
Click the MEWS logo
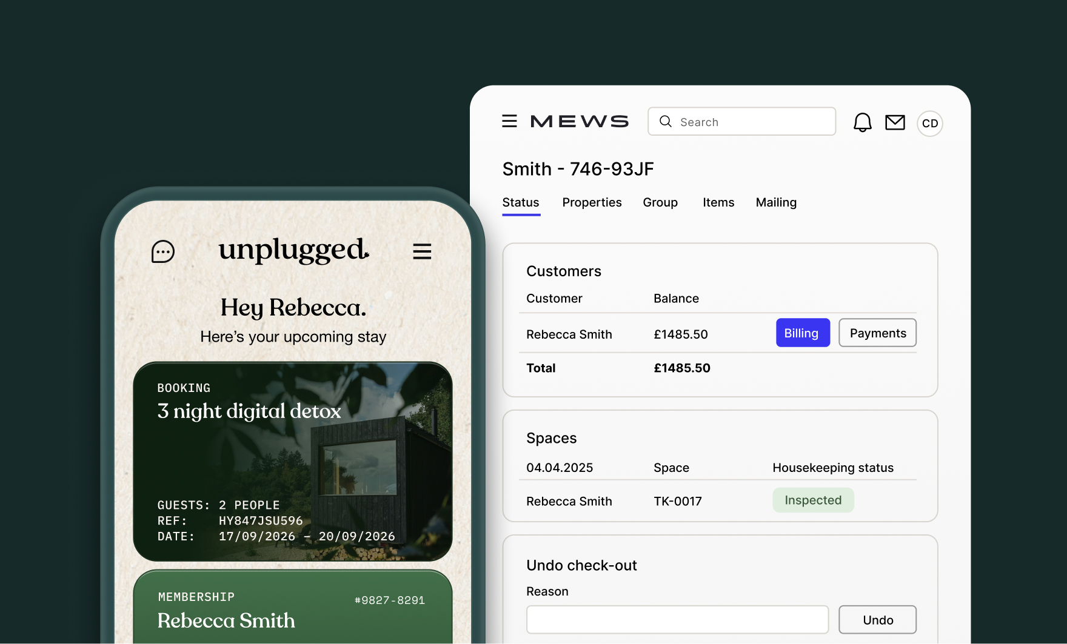click(x=579, y=121)
